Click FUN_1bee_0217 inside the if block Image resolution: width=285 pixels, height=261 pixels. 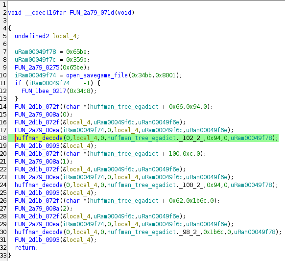point(44,91)
